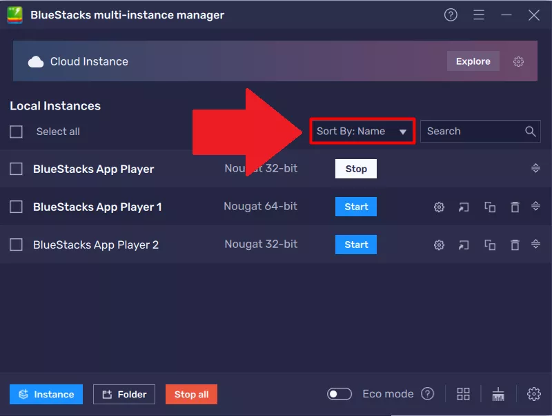Open settings for BlueStacks App Player 1

pyautogui.click(x=439, y=207)
